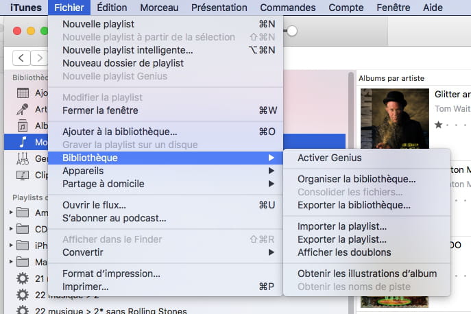The image size is (471, 314).
Task: Expand the Convertir submenu
Action: (x=165, y=252)
